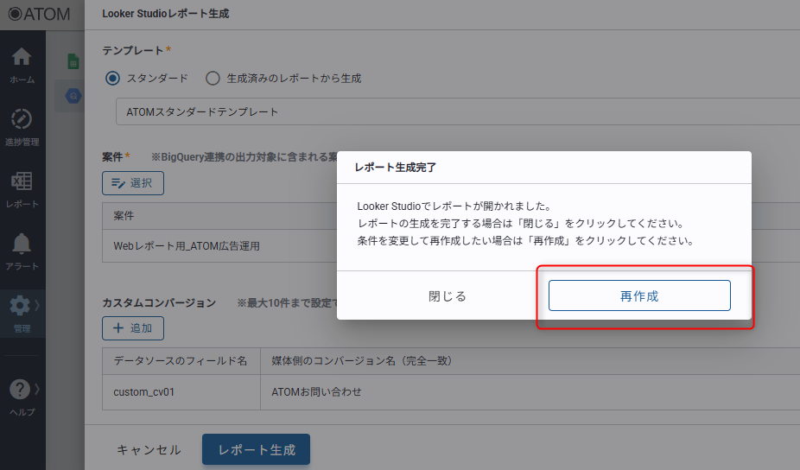This screenshot has width=800, height=470.
Task: Expand the 管理 submenu chevron
Action: (x=38, y=305)
